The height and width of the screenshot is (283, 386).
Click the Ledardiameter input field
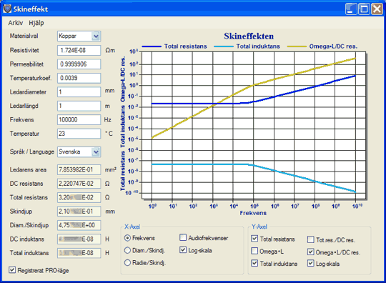pos(79,92)
